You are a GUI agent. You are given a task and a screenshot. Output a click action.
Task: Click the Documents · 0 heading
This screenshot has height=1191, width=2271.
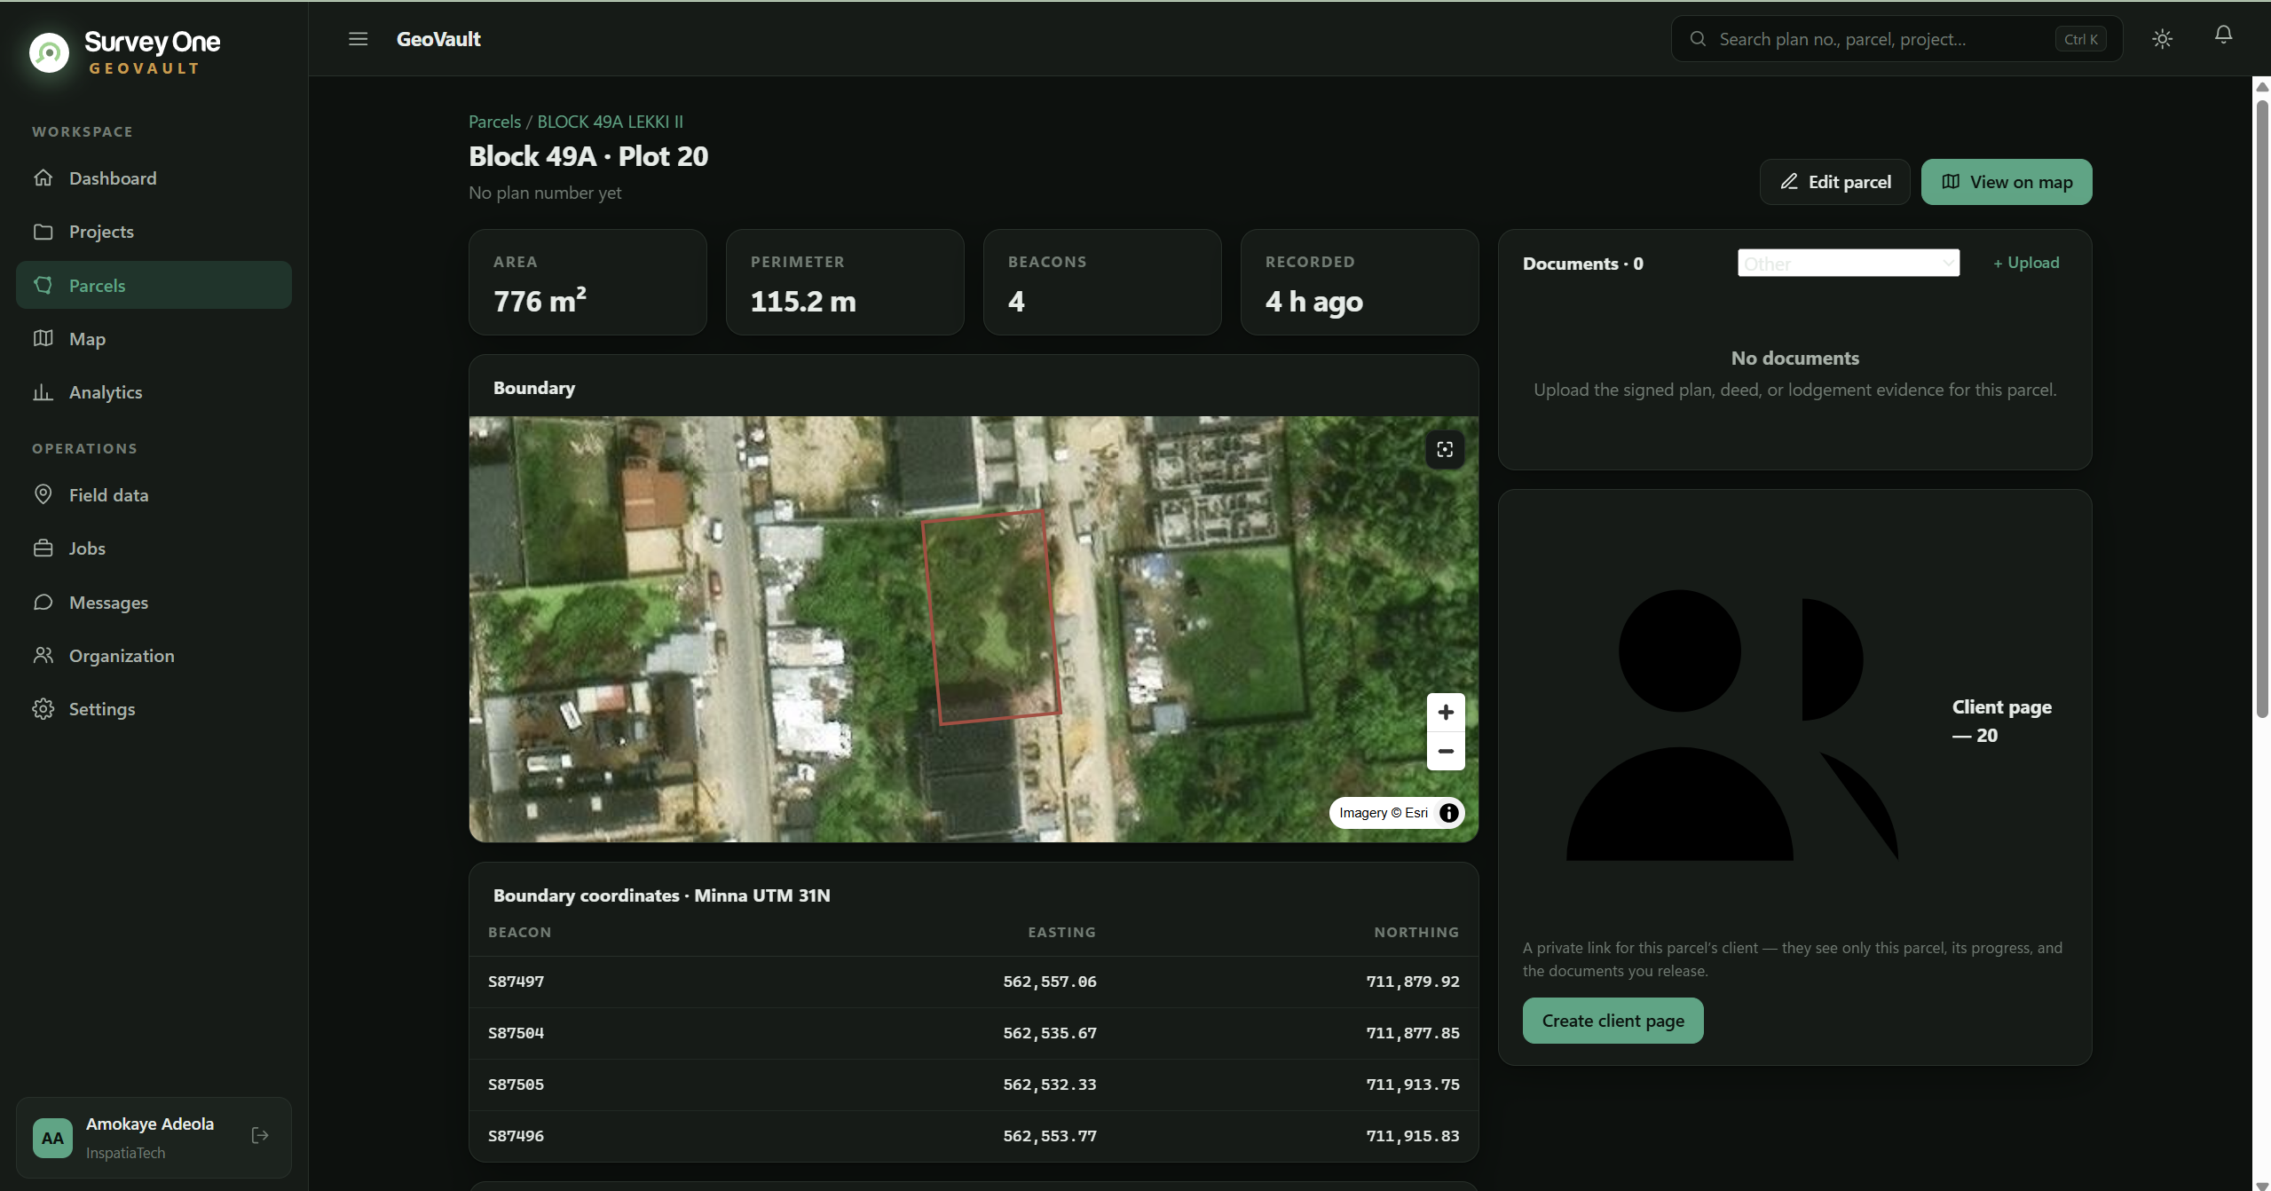pyautogui.click(x=1582, y=264)
